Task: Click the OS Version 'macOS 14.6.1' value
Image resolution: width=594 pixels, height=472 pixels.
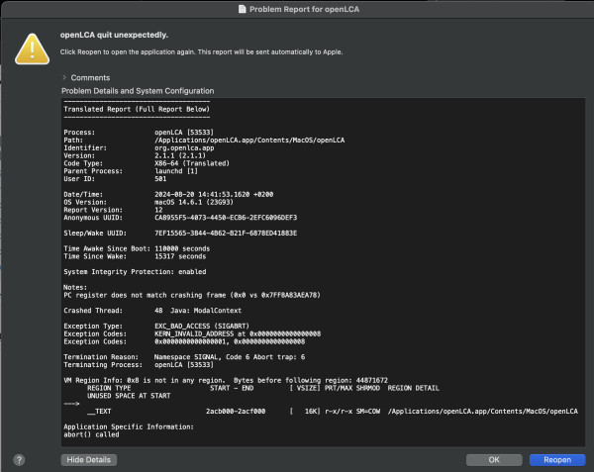Action: click(194, 202)
